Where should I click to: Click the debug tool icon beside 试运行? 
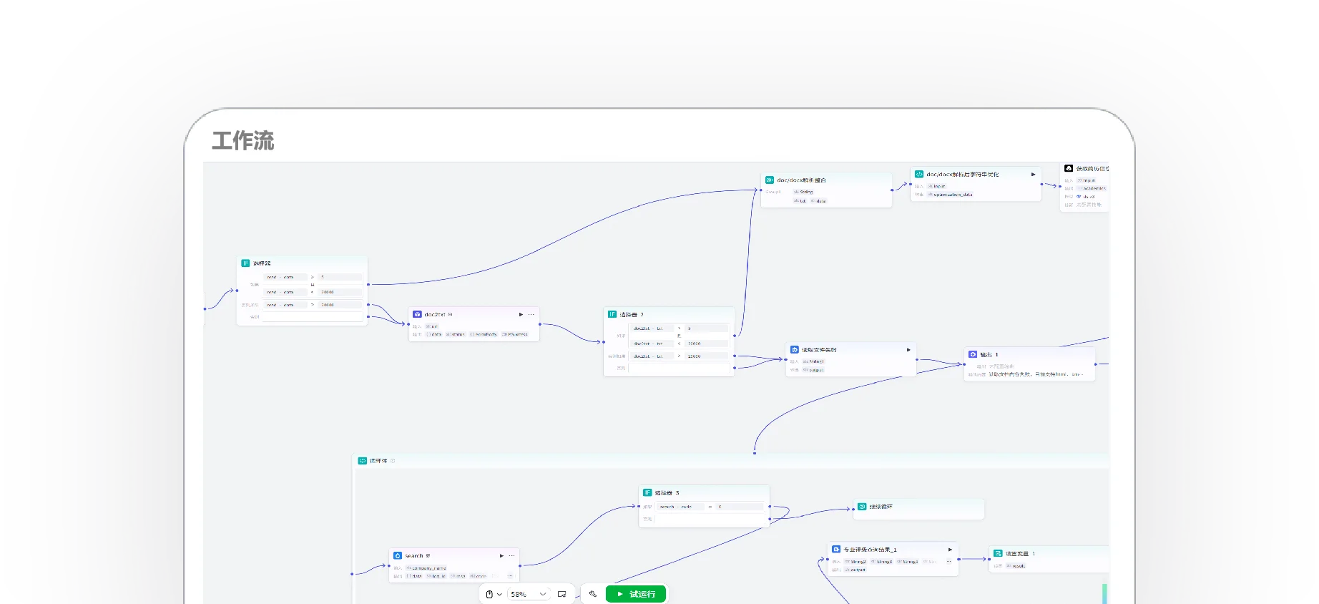(592, 594)
